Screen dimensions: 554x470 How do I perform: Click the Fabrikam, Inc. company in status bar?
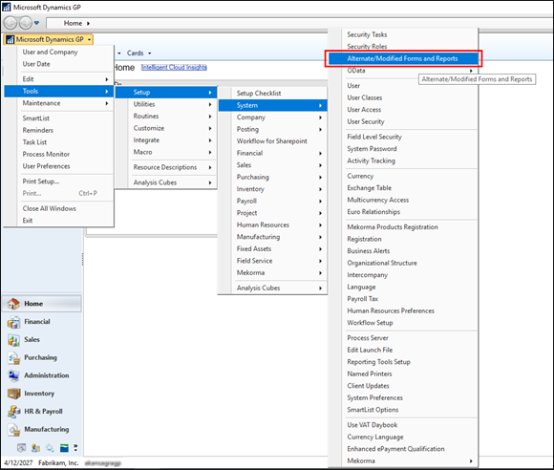click(x=58, y=463)
